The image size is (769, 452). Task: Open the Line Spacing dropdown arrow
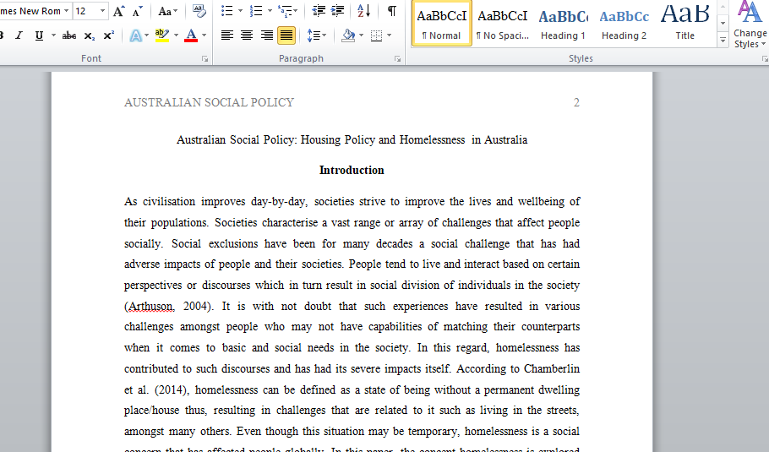(325, 35)
